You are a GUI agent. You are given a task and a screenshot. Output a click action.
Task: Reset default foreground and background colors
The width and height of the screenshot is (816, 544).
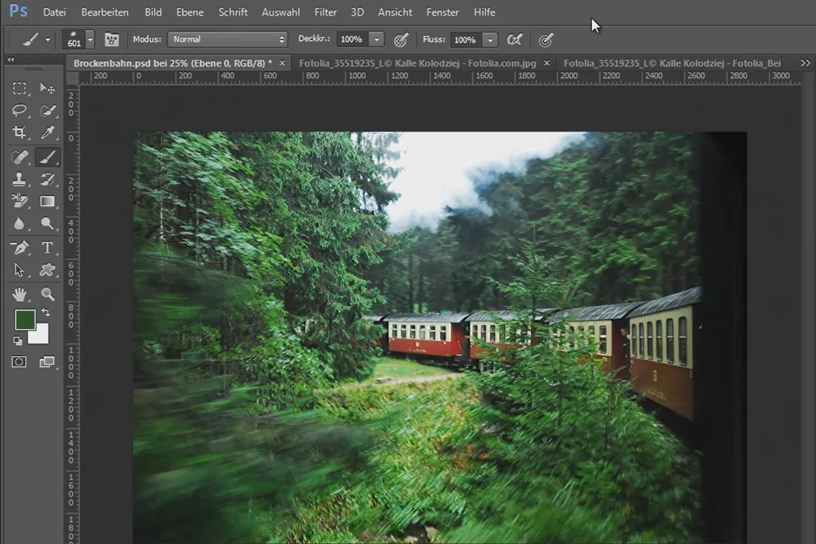[18, 340]
